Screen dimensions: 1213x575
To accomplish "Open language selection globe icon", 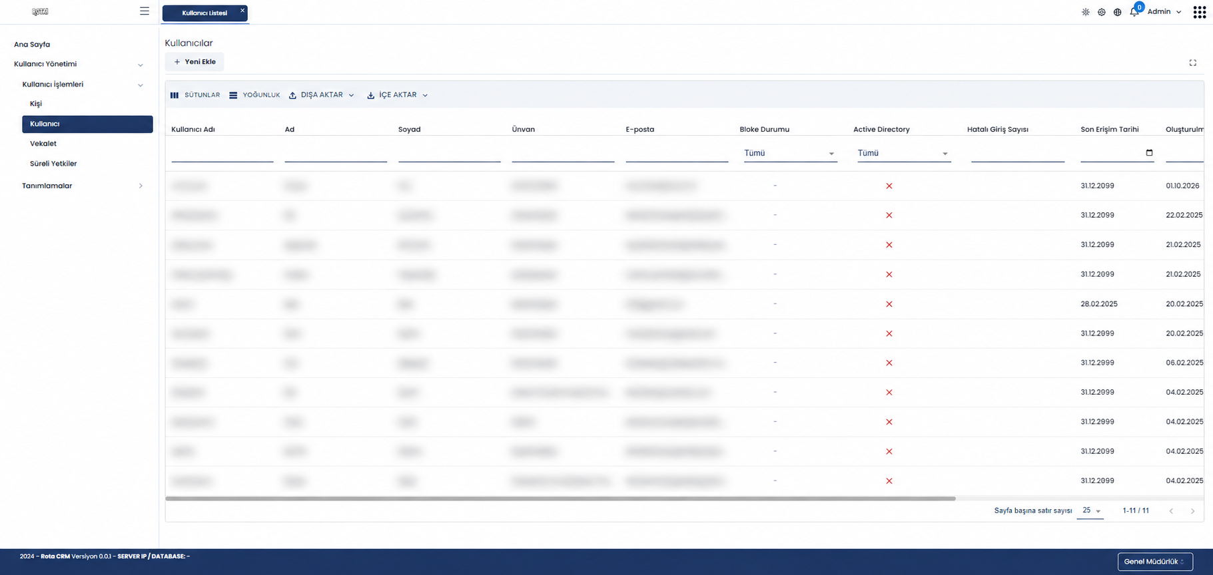I will click(x=1118, y=12).
